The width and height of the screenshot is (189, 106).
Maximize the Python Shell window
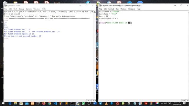pyautogui.click(x=87, y=5)
